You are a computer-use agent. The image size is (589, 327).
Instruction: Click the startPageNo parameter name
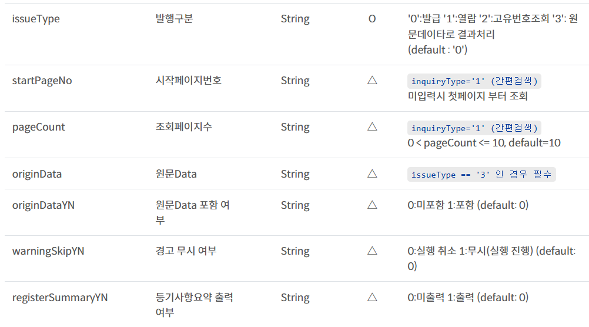(x=42, y=81)
